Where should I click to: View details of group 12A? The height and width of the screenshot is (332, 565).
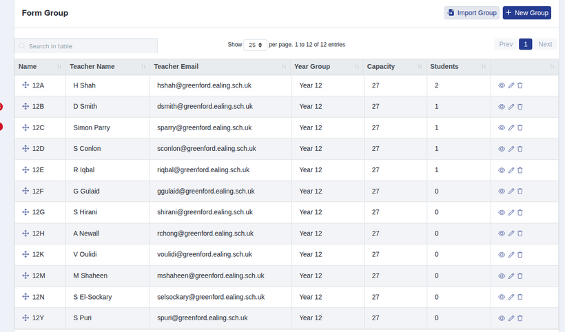coord(502,85)
